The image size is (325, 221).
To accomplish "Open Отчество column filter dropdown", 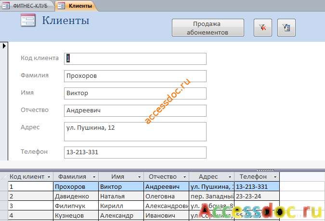I will [184, 177].
